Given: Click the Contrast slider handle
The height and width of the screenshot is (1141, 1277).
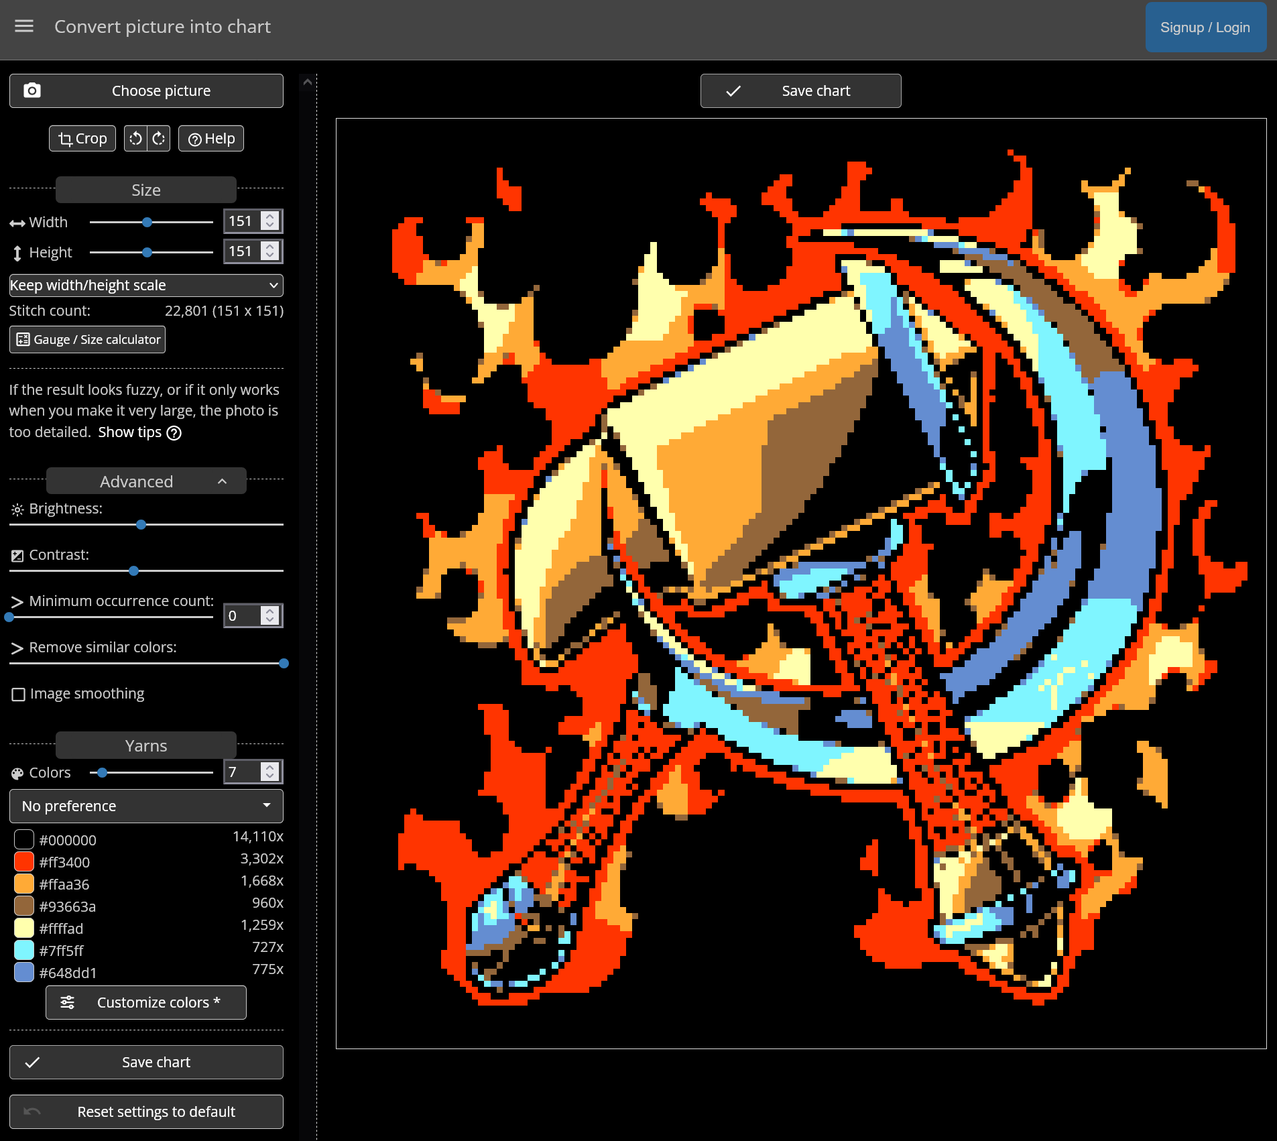Looking at the screenshot, I should (x=134, y=570).
